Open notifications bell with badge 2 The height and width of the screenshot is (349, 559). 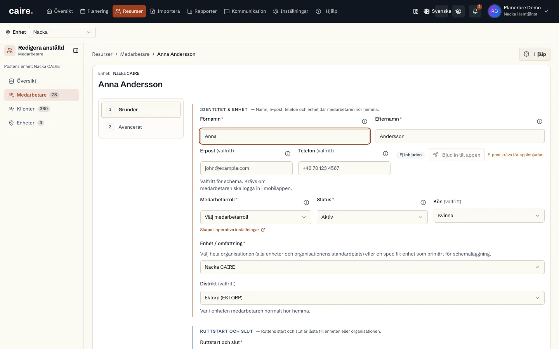(x=475, y=11)
